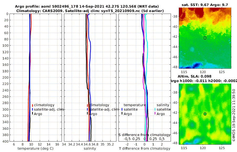This screenshot has height=152, width=237.
Task: Click blue satellite-adj. clim swatch in temperature legend
Action: (x=32, y=109)
